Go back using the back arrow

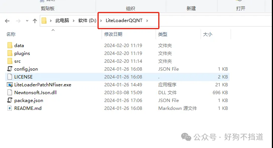pyautogui.click(x=7, y=21)
